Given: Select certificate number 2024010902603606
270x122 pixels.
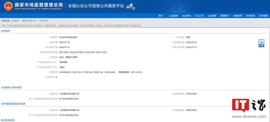Looking at the screenshot, I should click(68, 37).
